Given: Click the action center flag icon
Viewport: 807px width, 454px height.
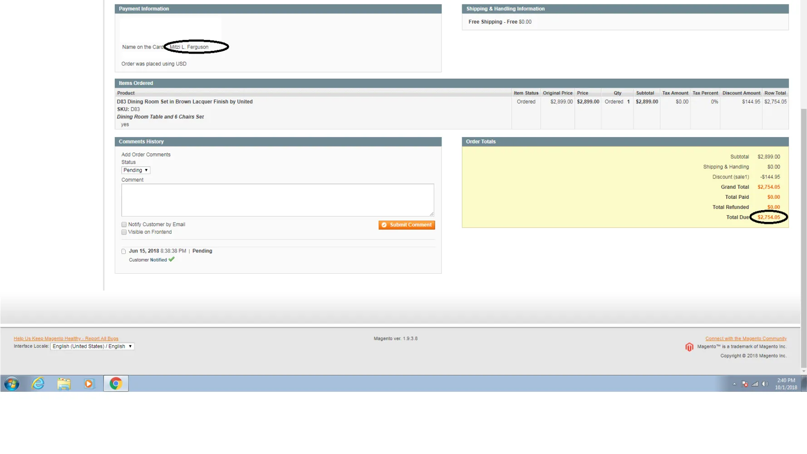Looking at the screenshot, I should (745, 384).
